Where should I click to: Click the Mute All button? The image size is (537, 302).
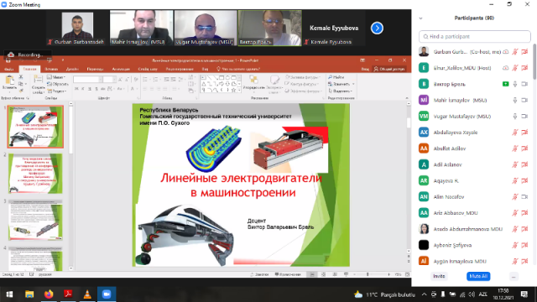[x=478, y=276]
